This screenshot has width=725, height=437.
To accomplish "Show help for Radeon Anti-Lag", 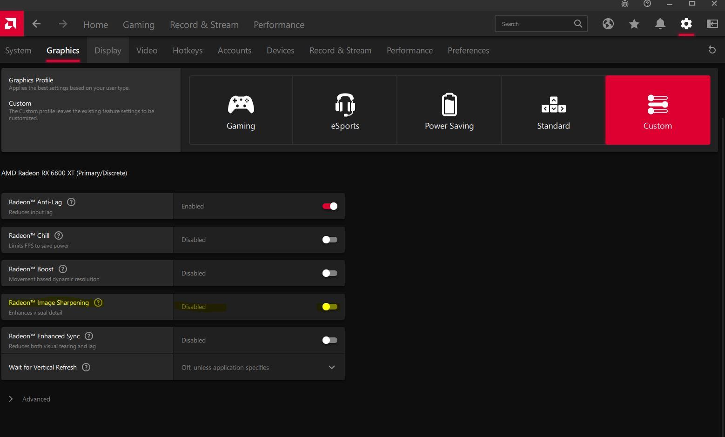I will [71, 202].
